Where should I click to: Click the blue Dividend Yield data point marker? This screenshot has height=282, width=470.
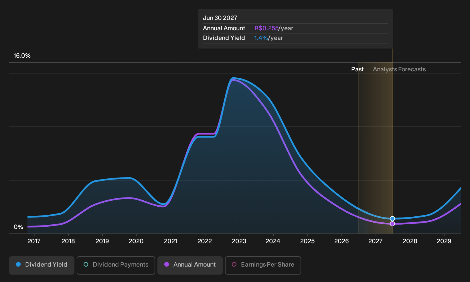(392, 219)
